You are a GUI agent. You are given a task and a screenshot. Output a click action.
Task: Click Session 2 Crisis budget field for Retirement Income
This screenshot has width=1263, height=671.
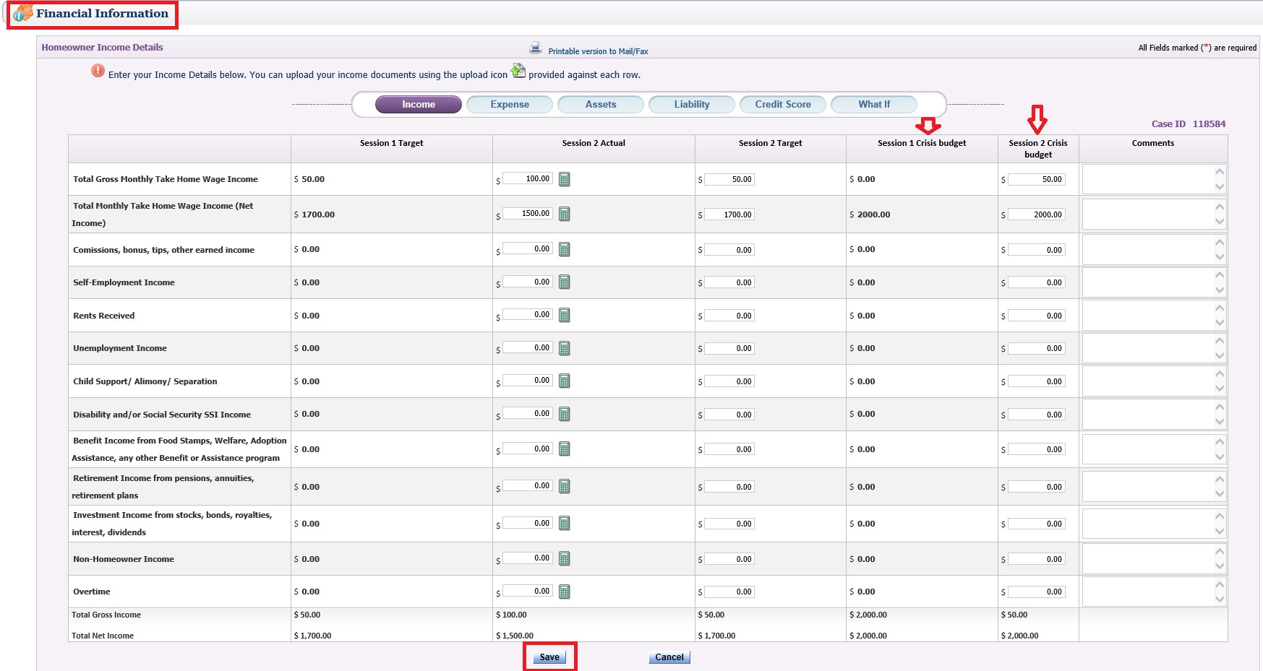(1036, 487)
